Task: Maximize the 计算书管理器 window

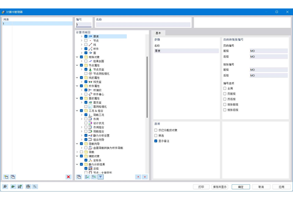Action: coord(277,12)
